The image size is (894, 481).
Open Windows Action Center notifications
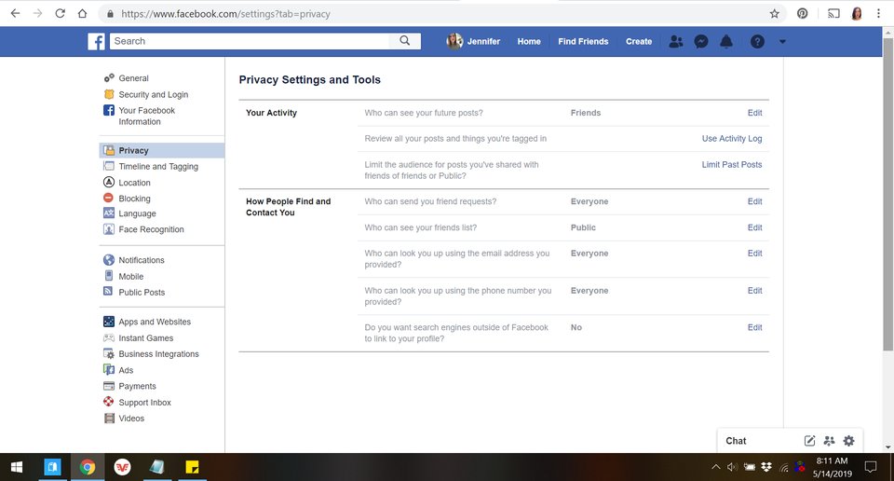pos(871,467)
